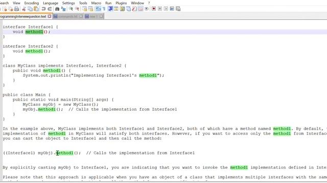Viewport: 327px width, 183px height.
Task: Redo the last edit via toolbar
Action: [x=50, y=9]
